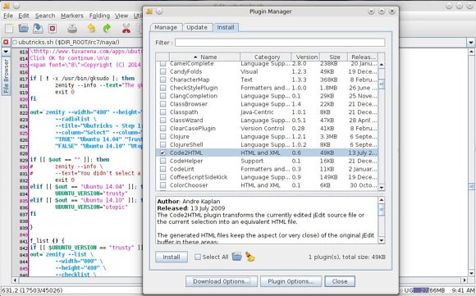Check the Clojure plugin checkbox
The height and width of the screenshot is (296, 476).
pyautogui.click(x=163, y=136)
